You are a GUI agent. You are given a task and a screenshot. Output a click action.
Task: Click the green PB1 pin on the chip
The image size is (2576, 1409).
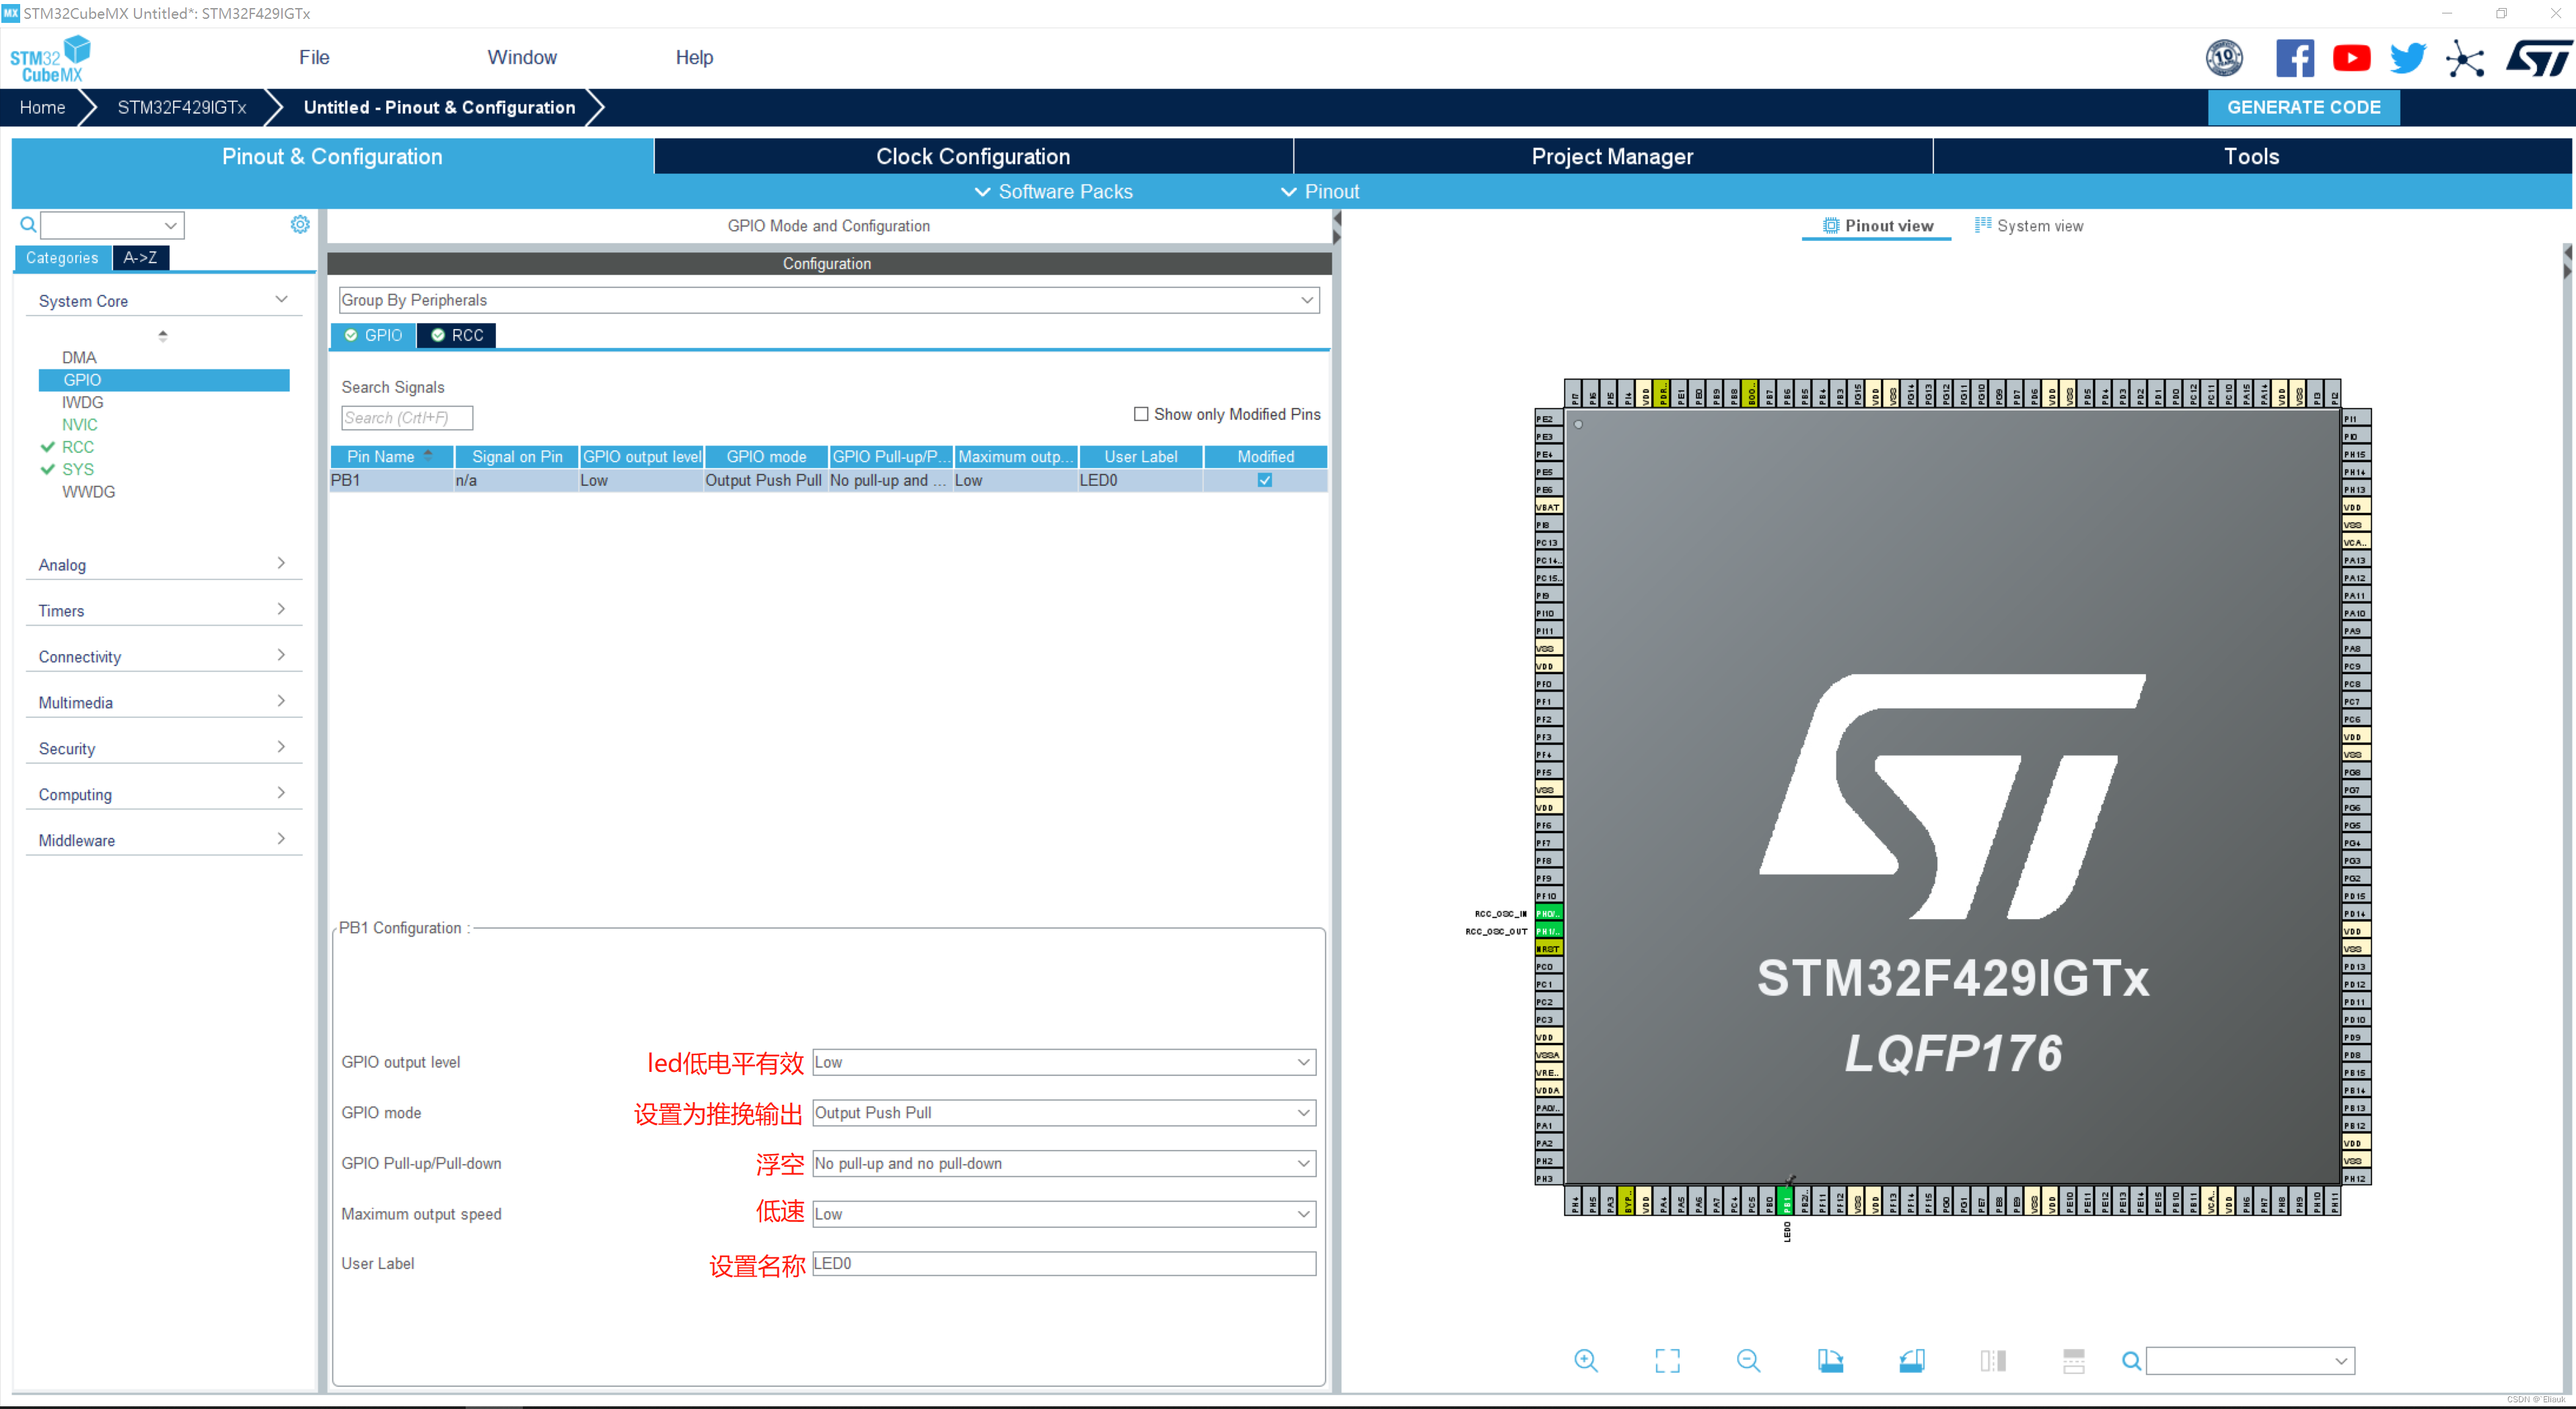point(1787,1201)
